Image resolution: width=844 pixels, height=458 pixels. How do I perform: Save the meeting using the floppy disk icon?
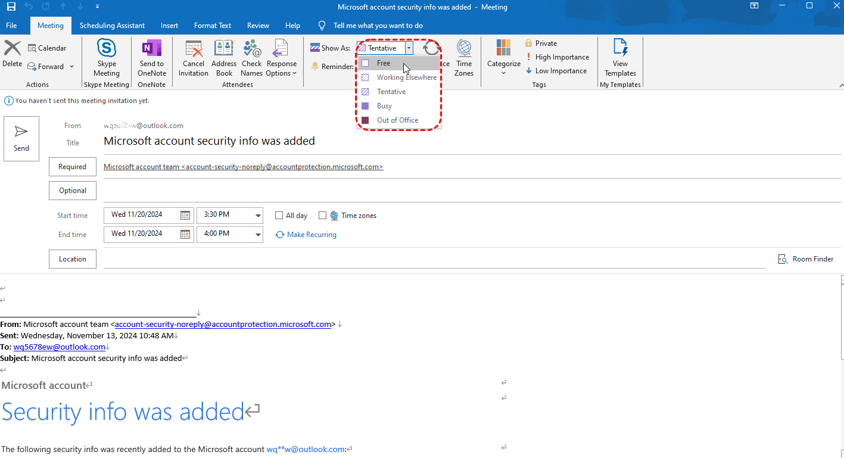click(11, 7)
